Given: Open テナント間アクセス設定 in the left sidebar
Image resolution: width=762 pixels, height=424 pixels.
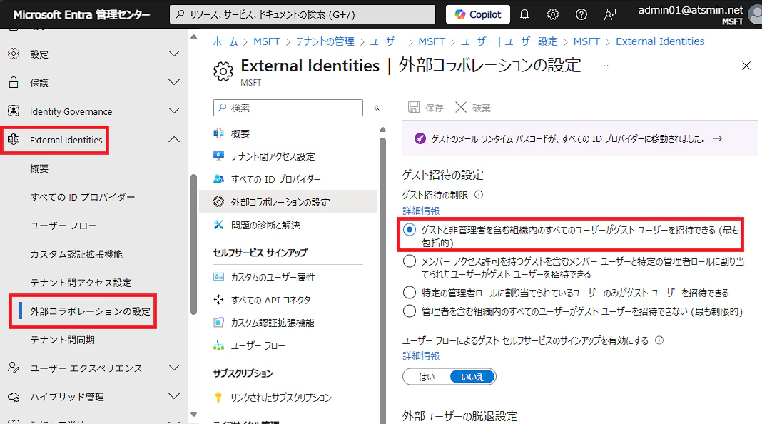Looking at the screenshot, I should tap(81, 283).
